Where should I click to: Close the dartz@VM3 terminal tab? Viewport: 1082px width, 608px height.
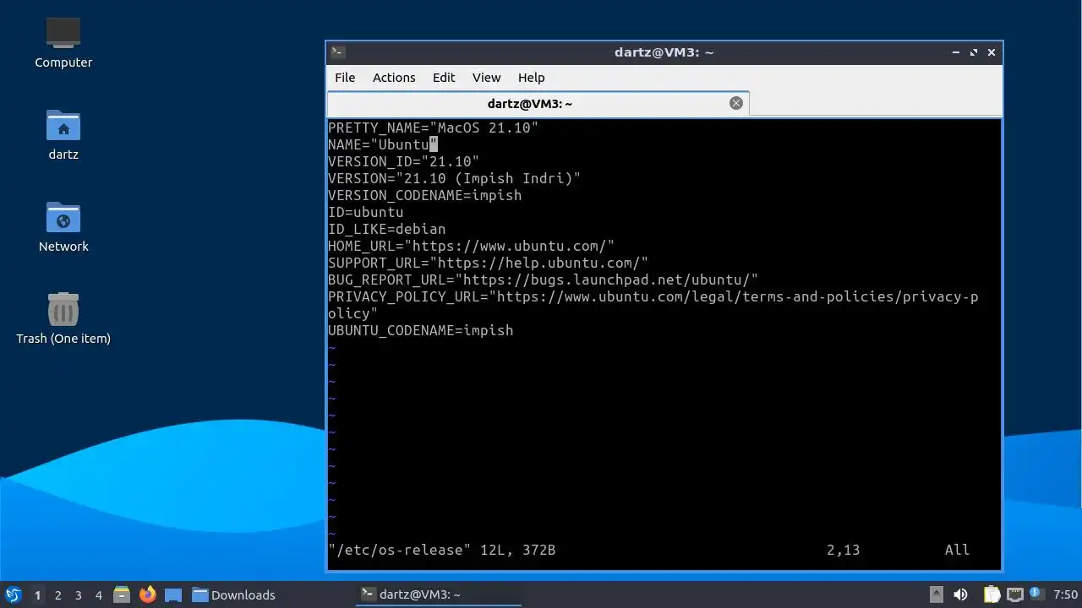coord(736,103)
